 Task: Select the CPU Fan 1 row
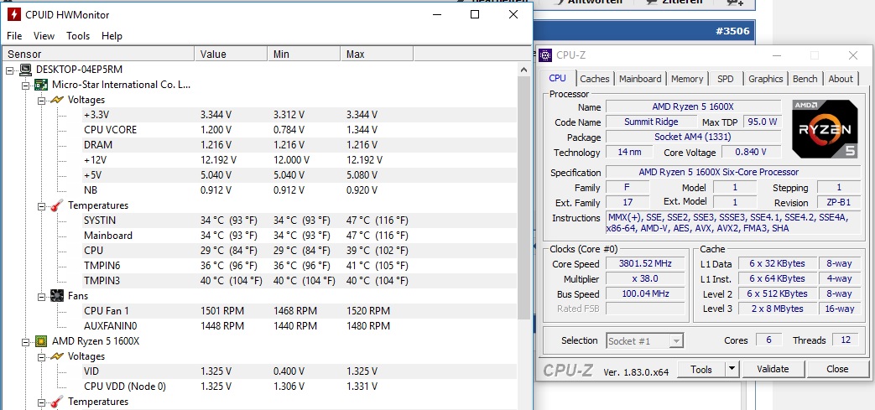pos(299,311)
